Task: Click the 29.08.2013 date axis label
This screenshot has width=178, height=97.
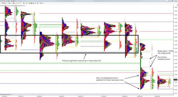Action: click(140, 96)
